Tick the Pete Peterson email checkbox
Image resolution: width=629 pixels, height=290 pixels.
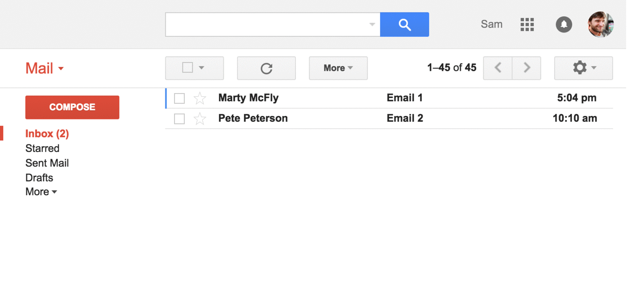coord(179,119)
